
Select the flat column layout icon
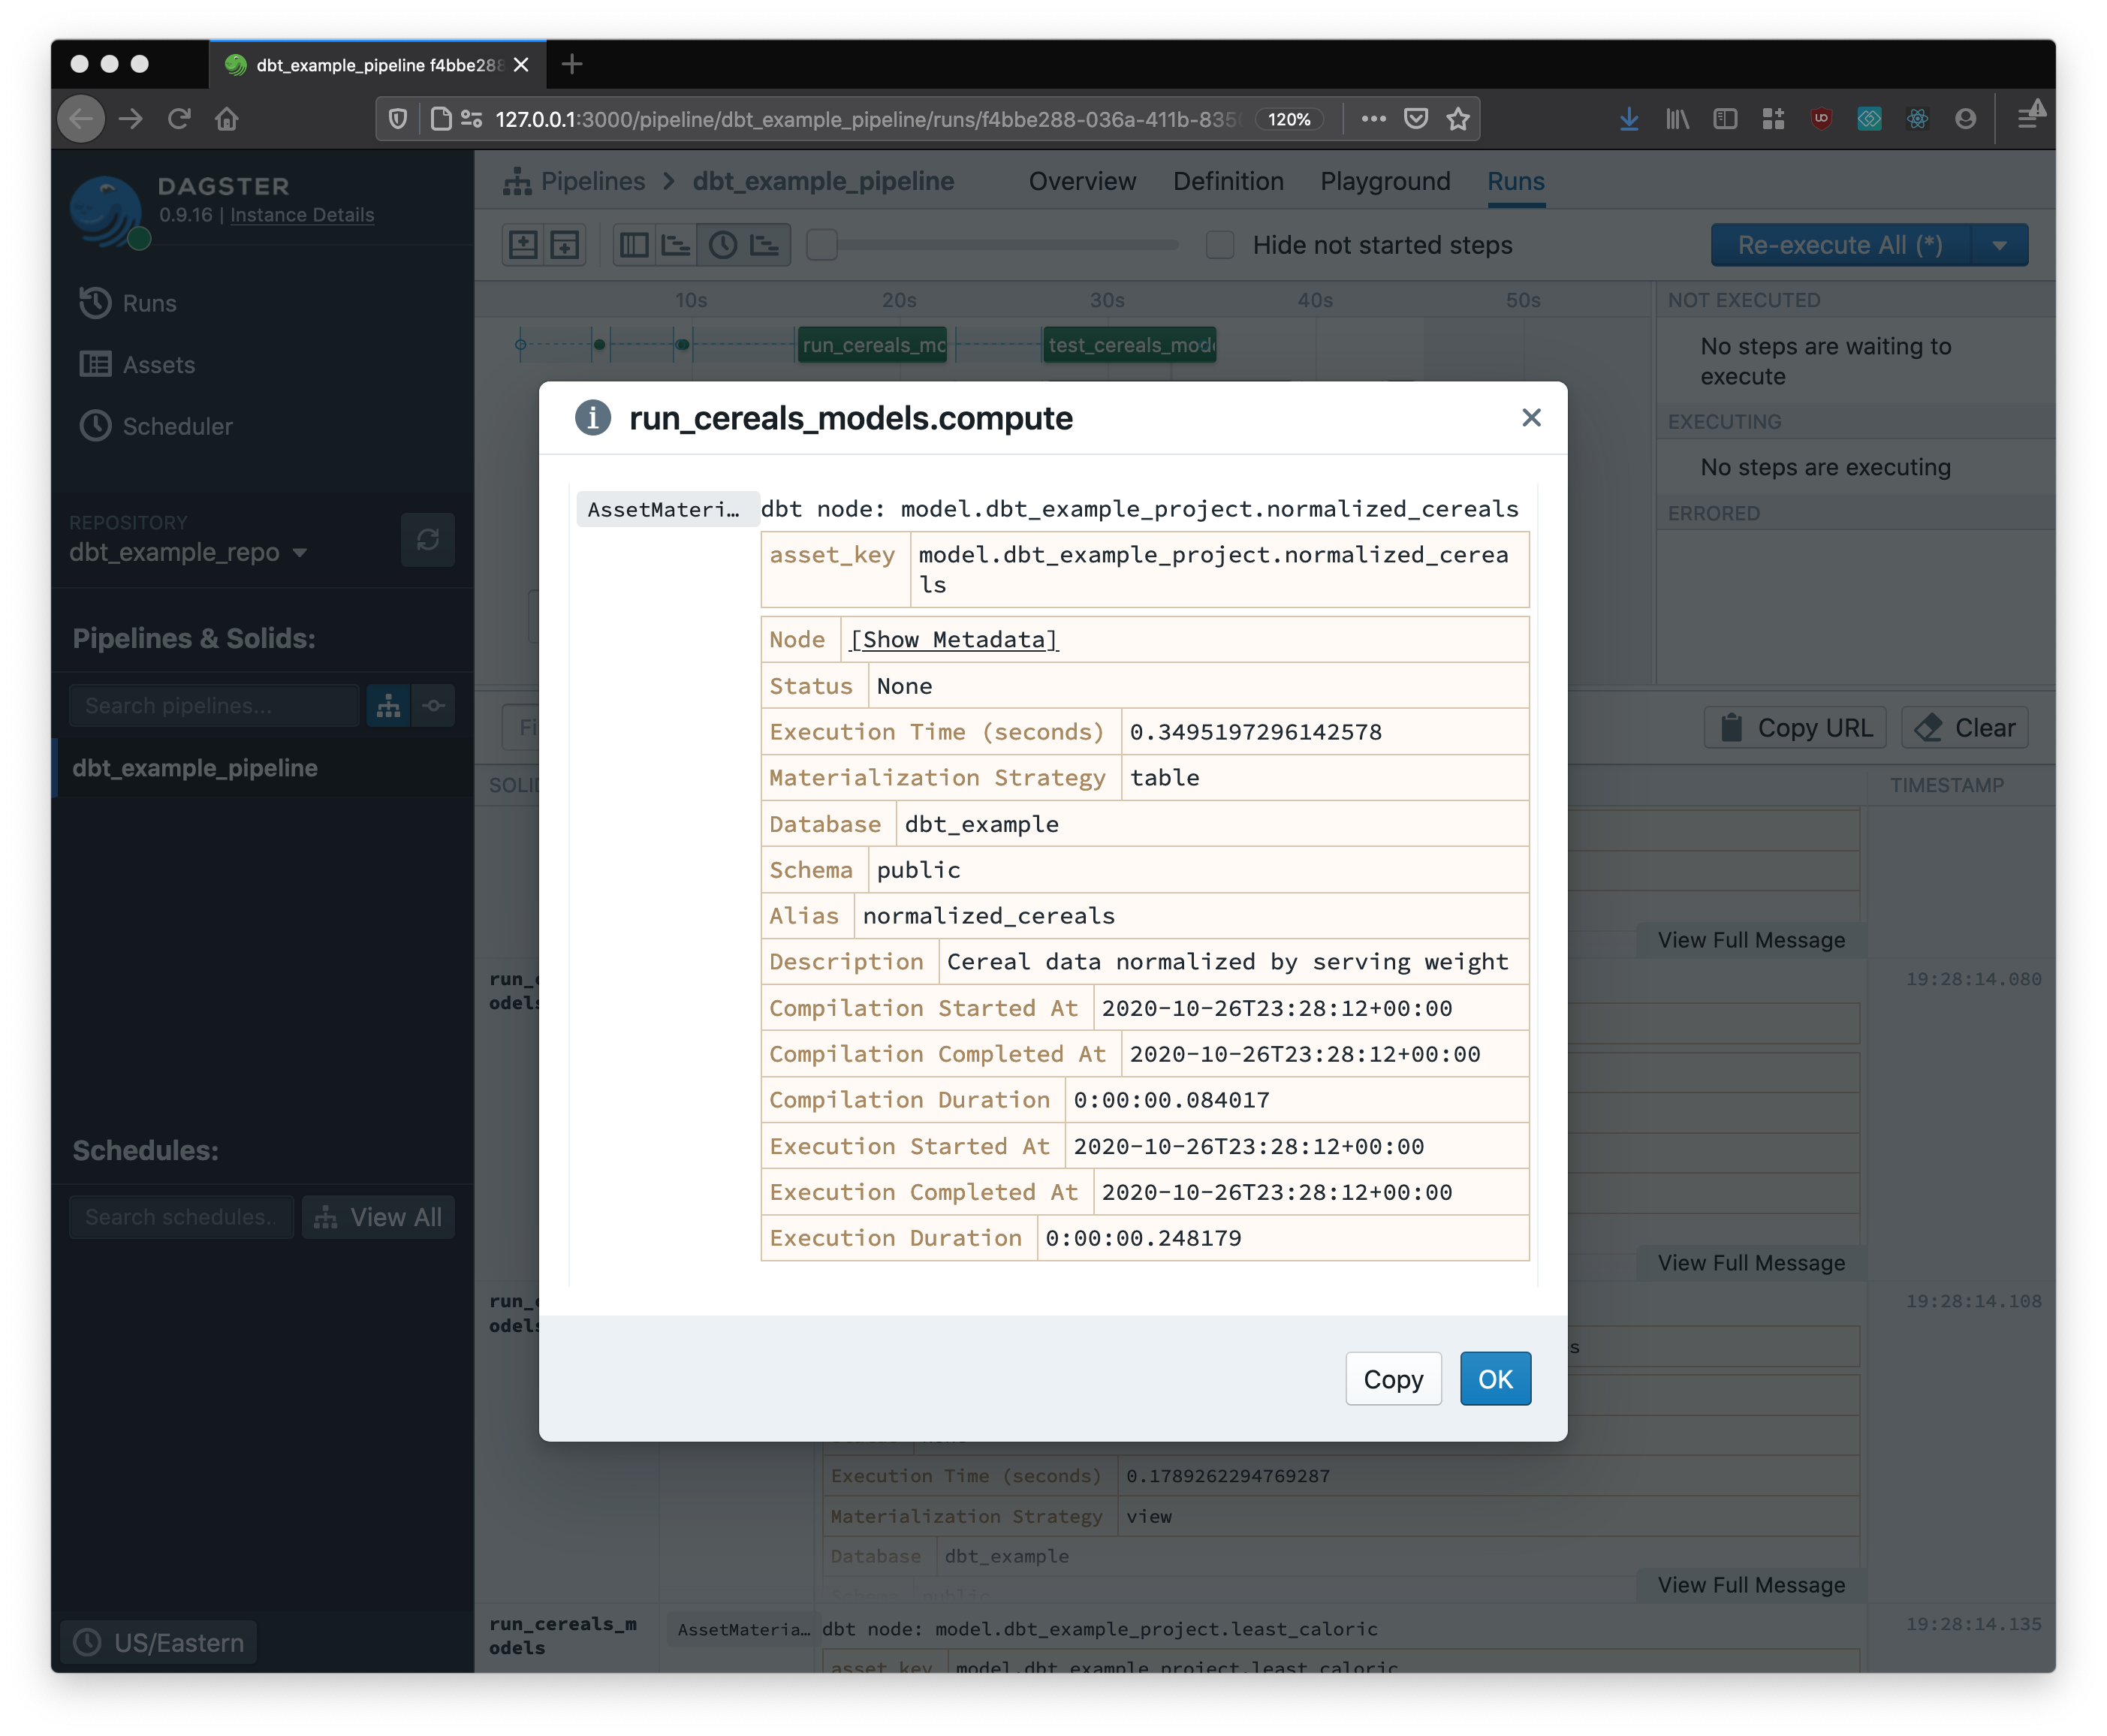point(634,245)
